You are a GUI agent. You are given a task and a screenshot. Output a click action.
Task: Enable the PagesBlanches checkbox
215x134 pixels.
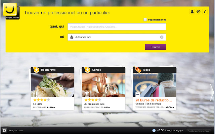point(145,20)
